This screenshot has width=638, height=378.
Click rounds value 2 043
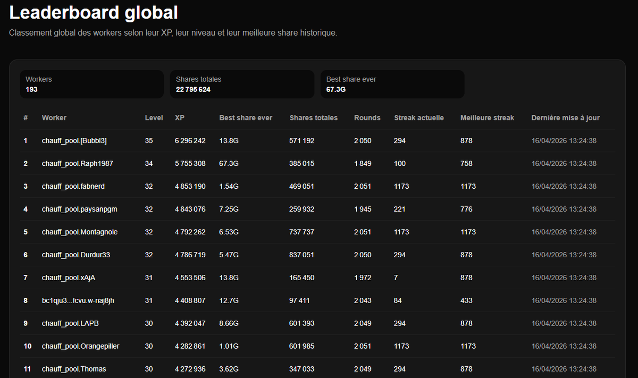coord(363,301)
